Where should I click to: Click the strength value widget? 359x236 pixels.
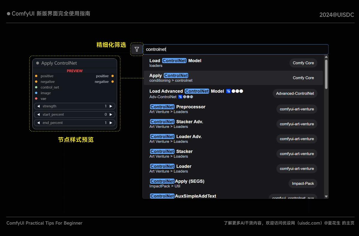click(x=74, y=106)
